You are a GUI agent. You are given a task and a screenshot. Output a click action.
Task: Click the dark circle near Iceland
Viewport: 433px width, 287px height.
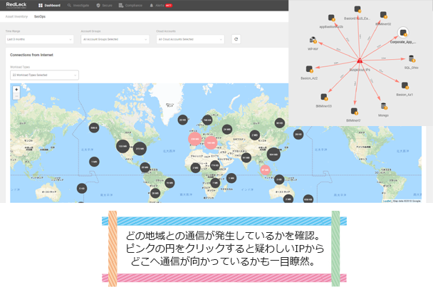pyautogui.click(x=182, y=120)
